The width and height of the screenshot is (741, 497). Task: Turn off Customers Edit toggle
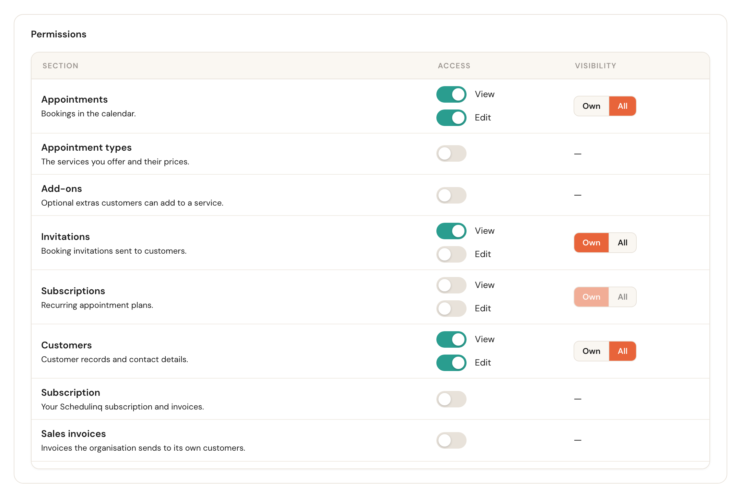(x=451, y=363)
